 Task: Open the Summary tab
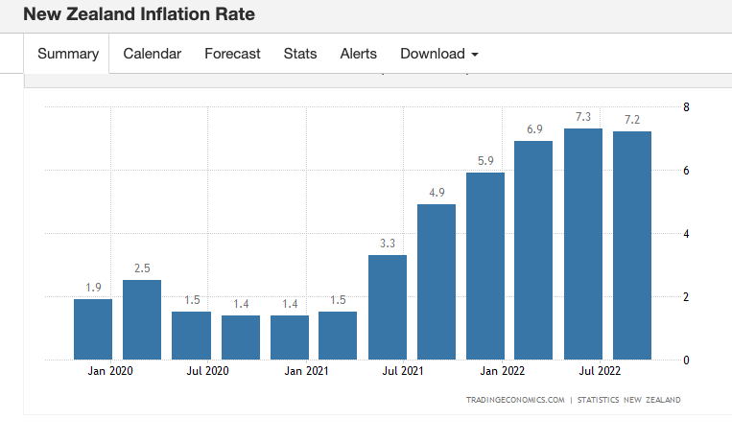[68, 54]
